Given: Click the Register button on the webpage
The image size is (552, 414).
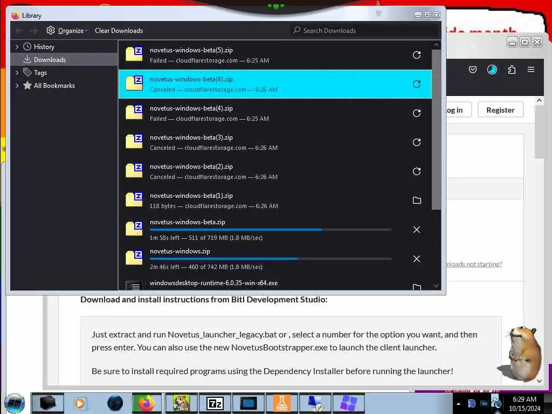Looking at the screenshot, I should [x=500, y=110].
